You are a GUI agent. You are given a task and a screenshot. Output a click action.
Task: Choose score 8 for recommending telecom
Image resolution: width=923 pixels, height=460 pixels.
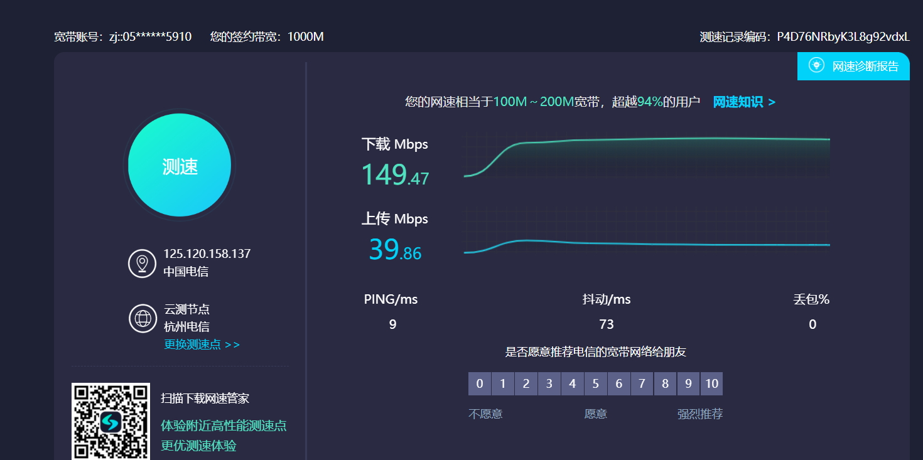pyautogui.click(x=665, y=383)
